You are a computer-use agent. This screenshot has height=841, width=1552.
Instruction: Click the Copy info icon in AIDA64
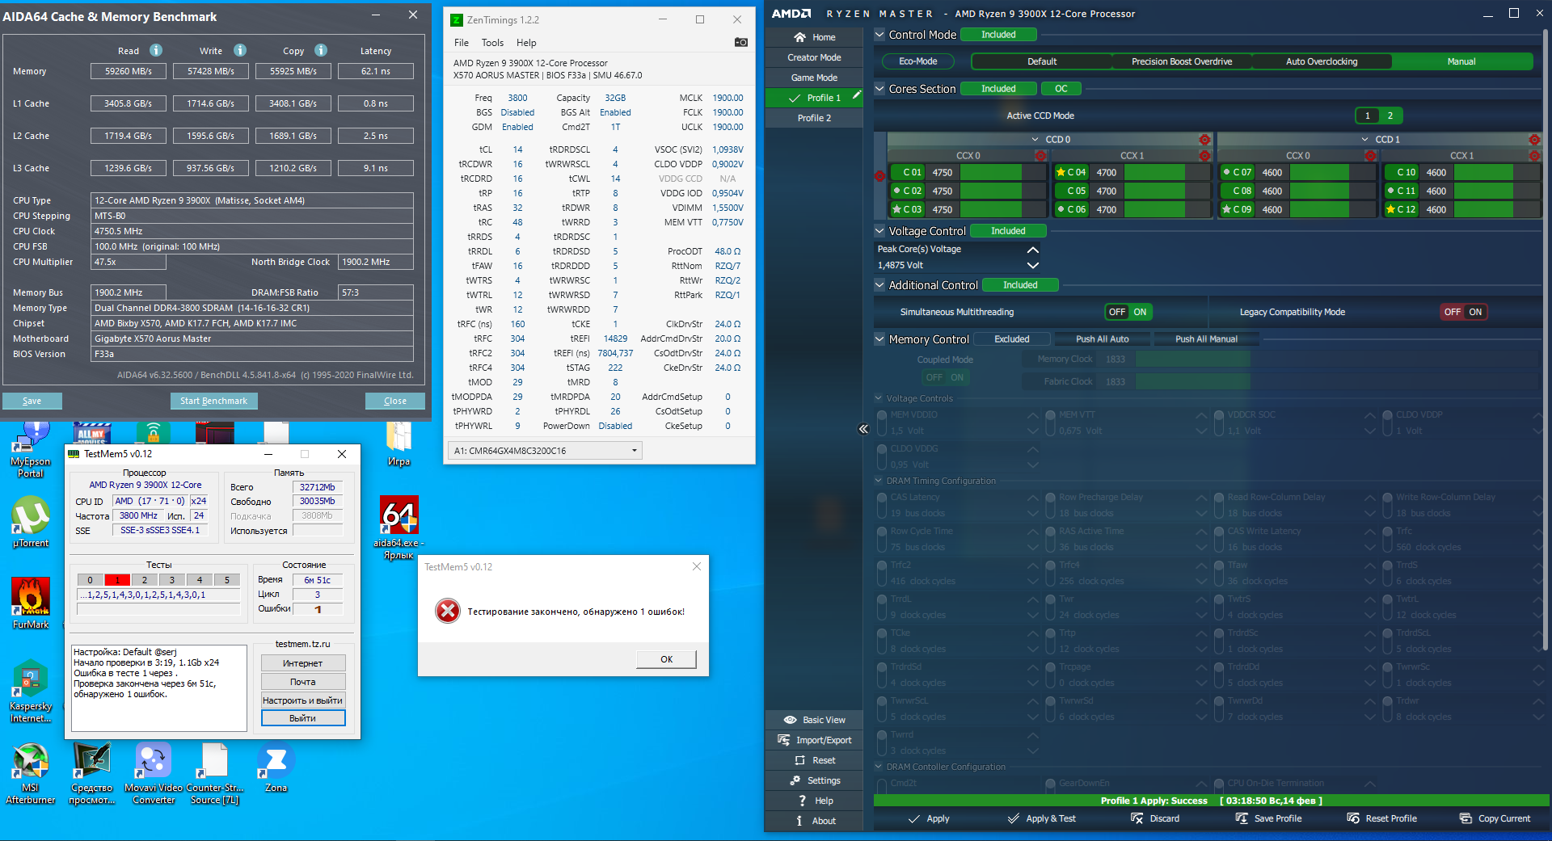pos(321,50)
